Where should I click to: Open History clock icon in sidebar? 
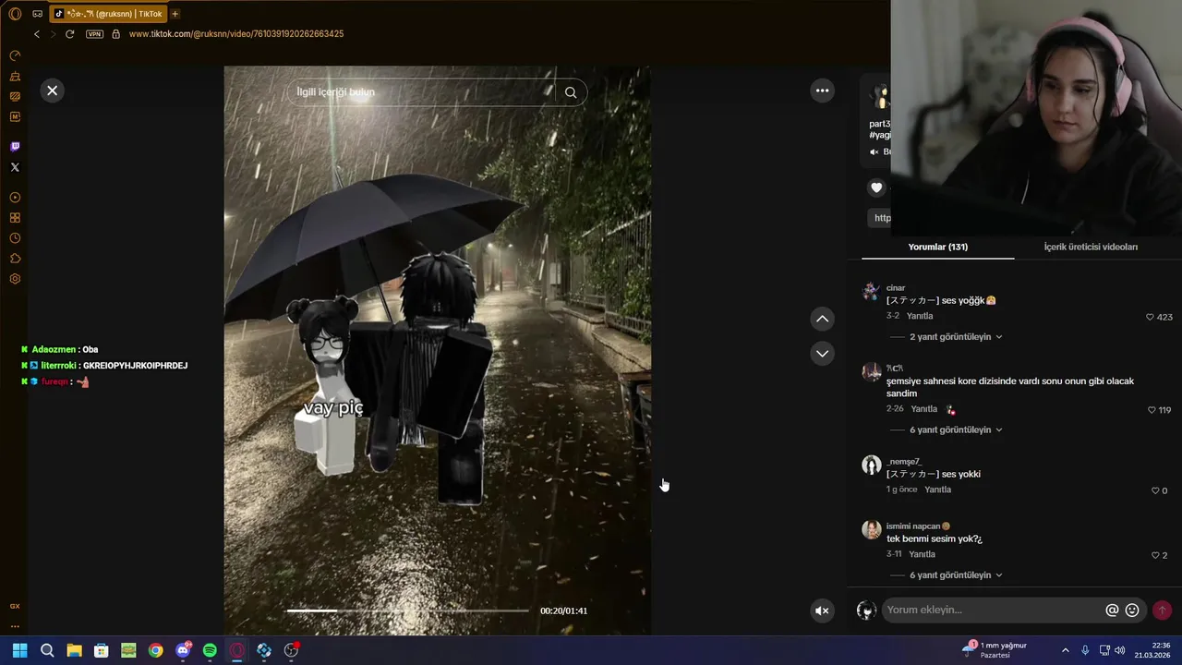click(15, 238)
